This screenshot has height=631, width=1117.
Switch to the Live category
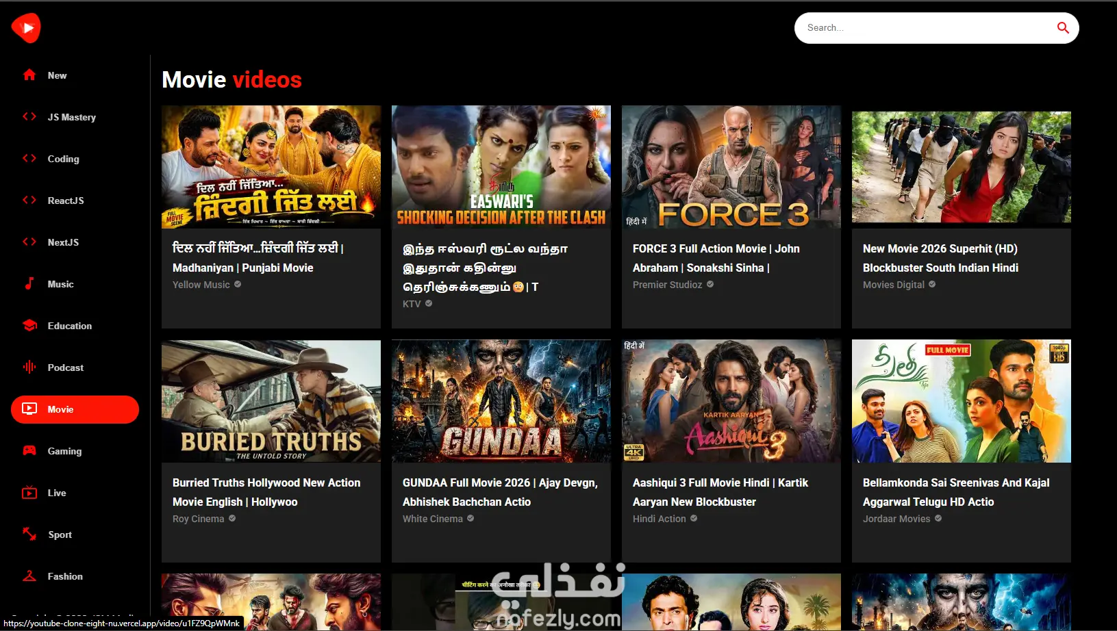point(75,493)
